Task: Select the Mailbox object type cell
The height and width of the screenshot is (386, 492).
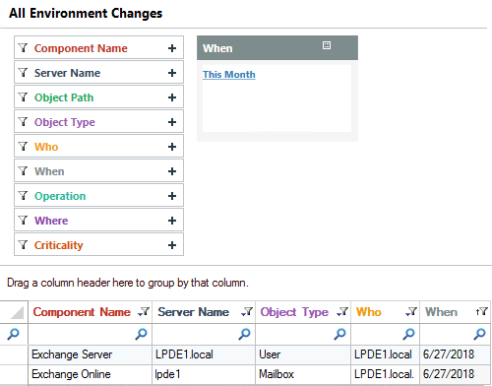Action: pos(303,374)
